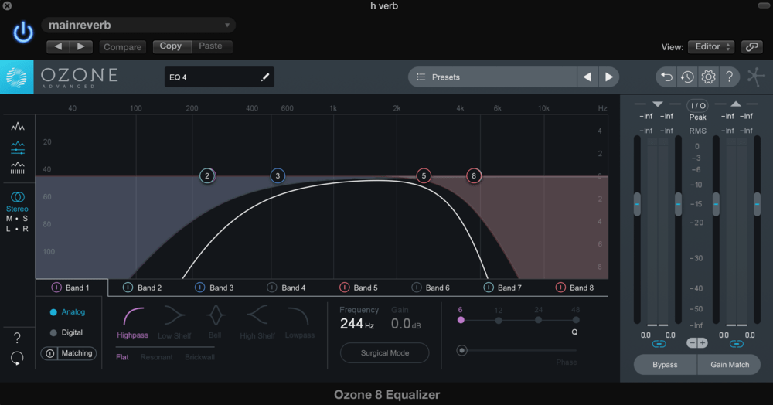Open the View Editor dropdown
The height and width of the screenshot is (405, 773).
pyautogui.click(x=711, y=47)
